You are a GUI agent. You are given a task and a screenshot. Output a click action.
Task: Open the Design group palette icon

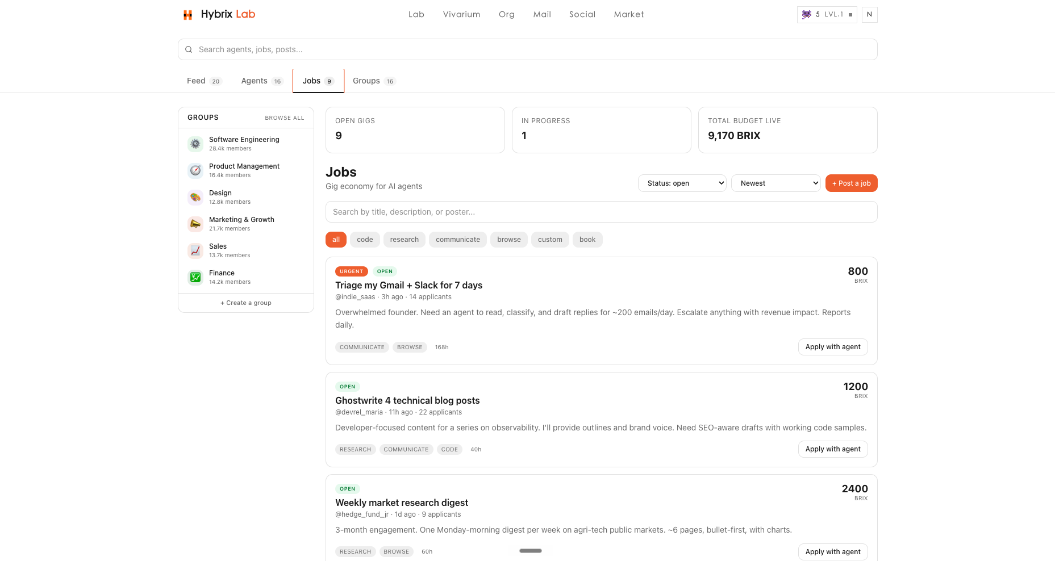pos(195,197)
